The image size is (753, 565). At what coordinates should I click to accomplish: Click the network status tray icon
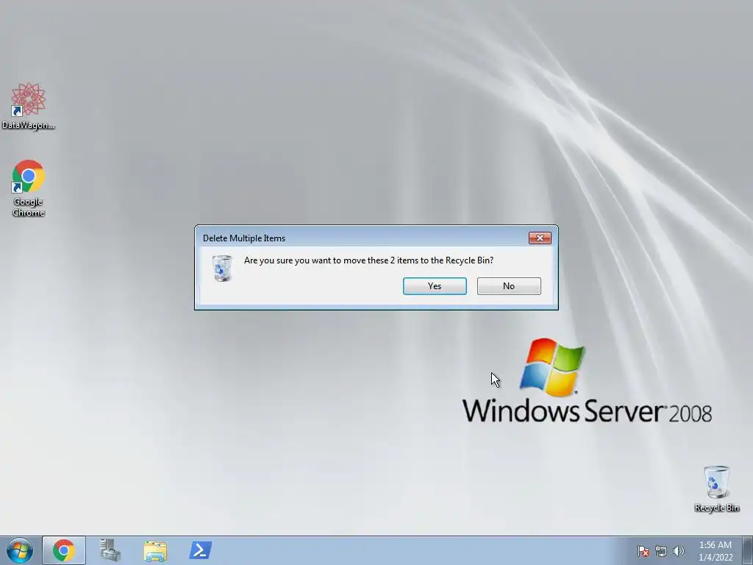pos(661,551)
